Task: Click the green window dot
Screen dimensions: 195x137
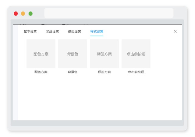Action: [x=30, y=14]
